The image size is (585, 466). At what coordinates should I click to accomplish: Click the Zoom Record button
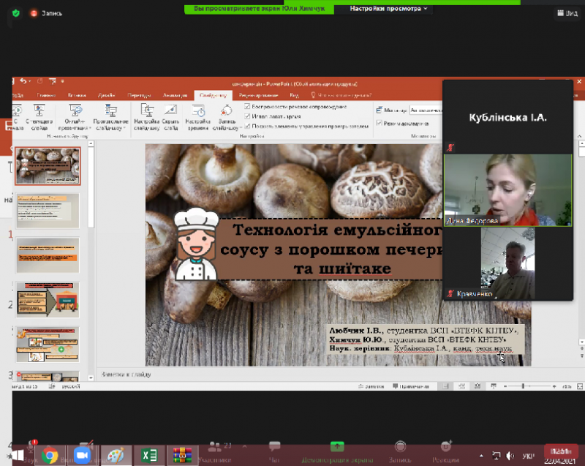click(400, 451)
